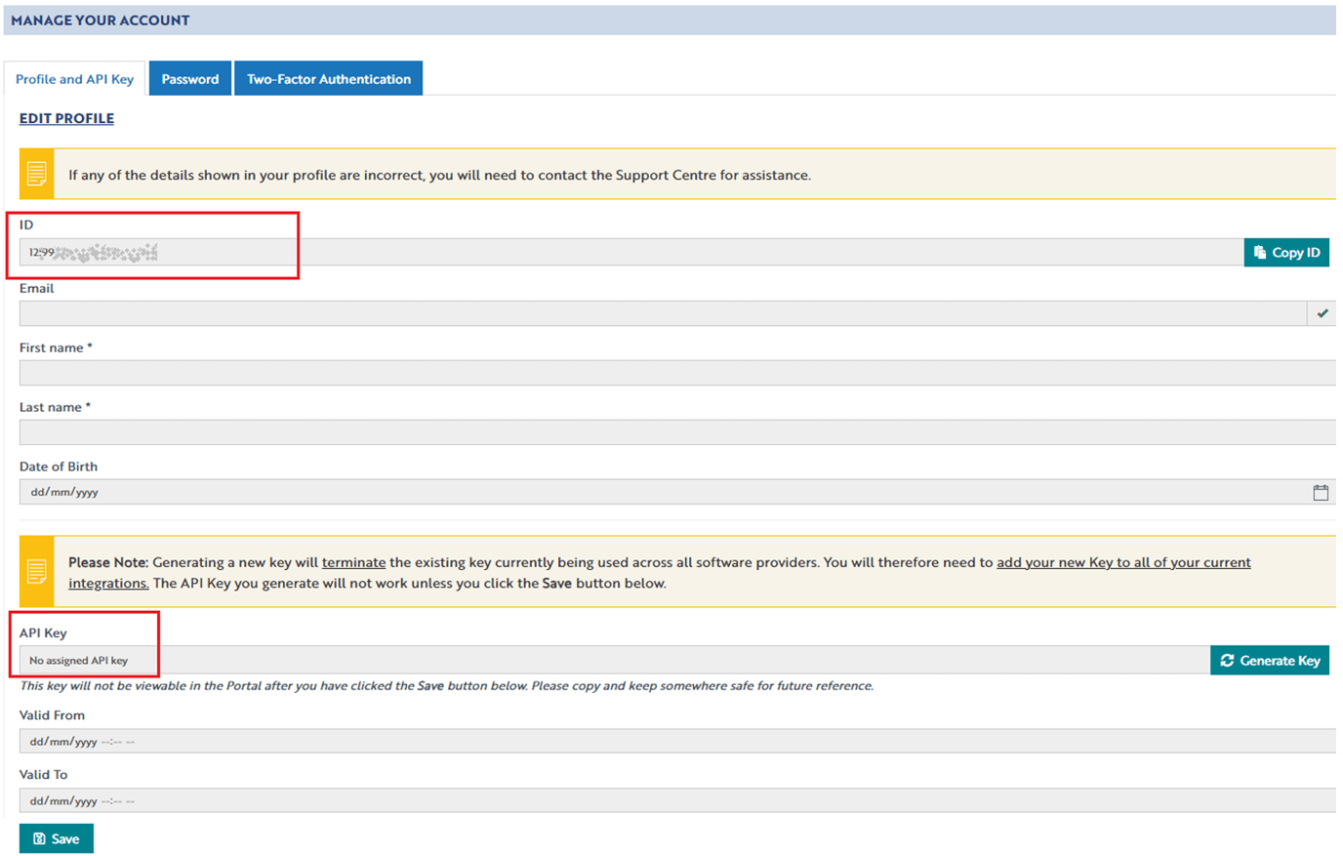
Task: Click the redacted ID value
Action: point(93,252)
